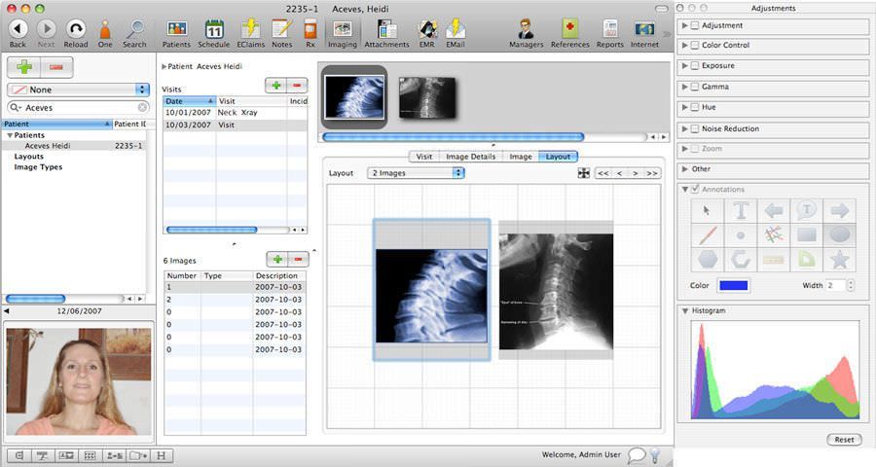Choose the hexagon annotation shape
The height and width of the screenshot is (467, 876).
[708, 260]
